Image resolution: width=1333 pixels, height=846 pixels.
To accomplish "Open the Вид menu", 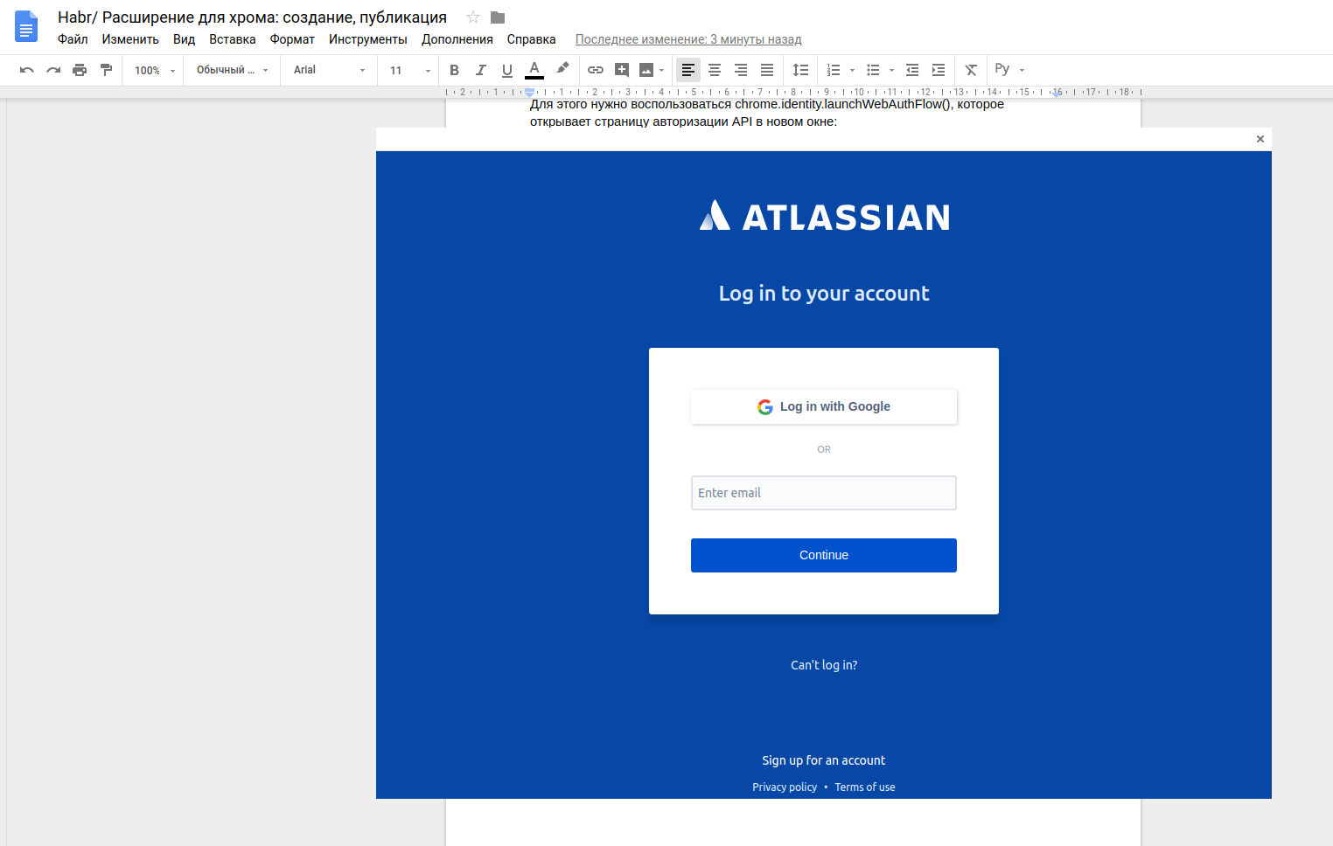I will coord(184,39).
